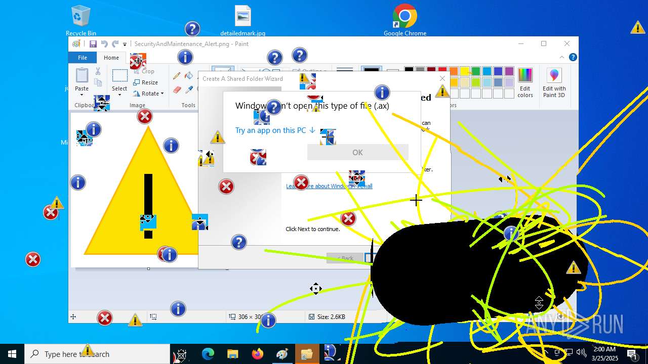The width and height of the screenshot is (648, 364).
Task: Click the OK button in dialog
Action: 357,152
